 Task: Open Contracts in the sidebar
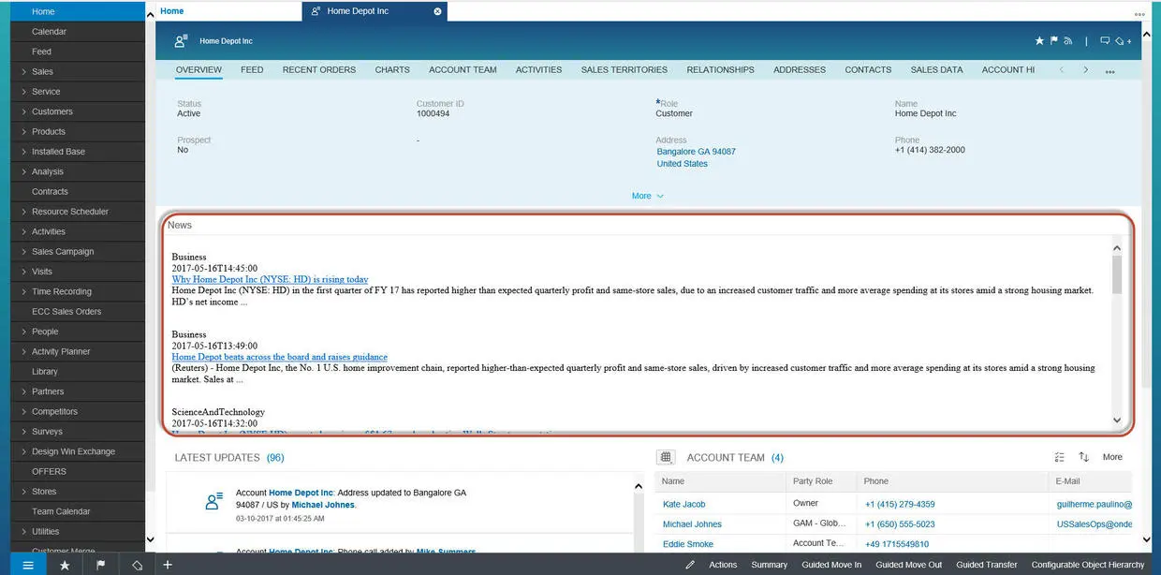tap(50, 192)
